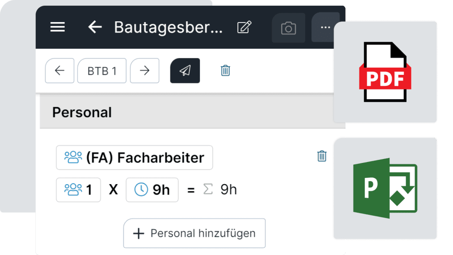Go back using the left arrow in the header
This screenshot has width=453, height=255.
[94, 27]
